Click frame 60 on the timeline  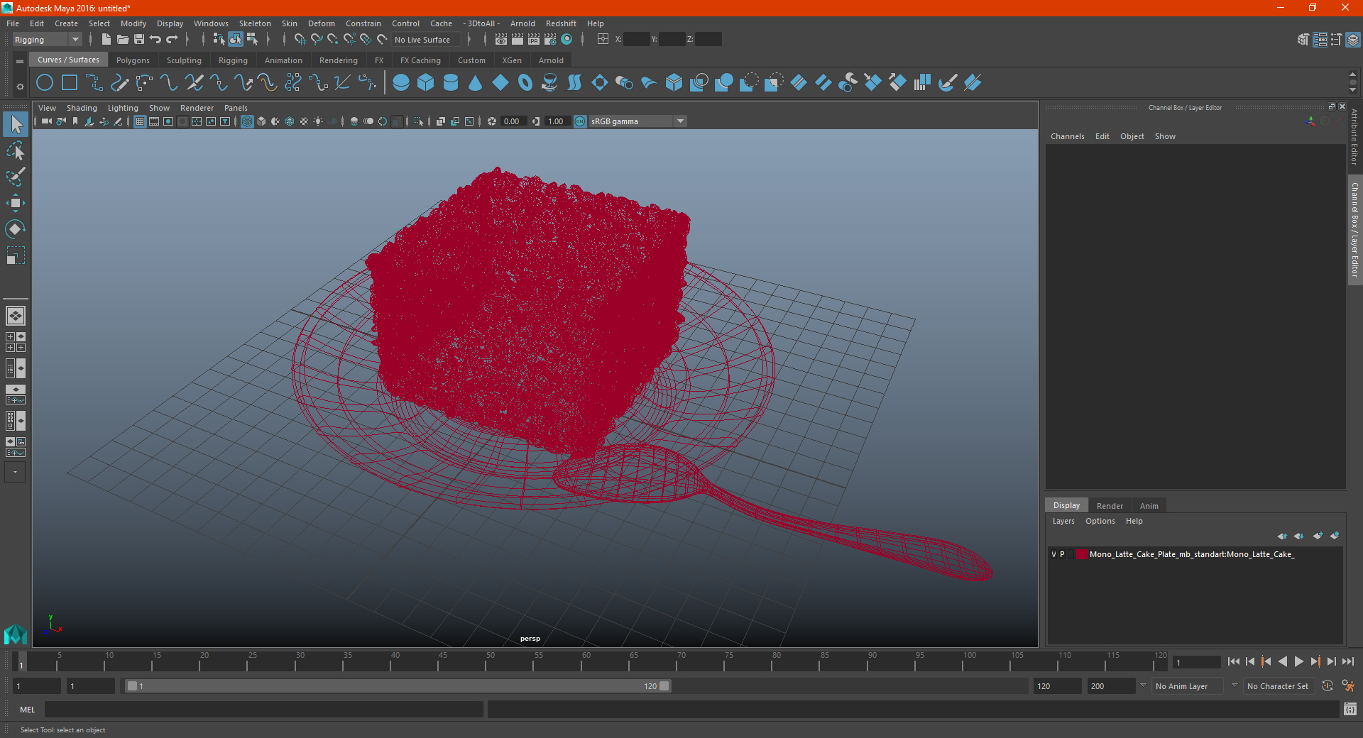pos(586,661)
